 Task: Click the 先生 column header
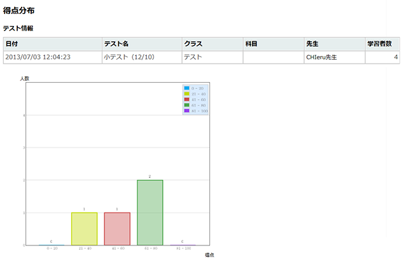(312, 44)
